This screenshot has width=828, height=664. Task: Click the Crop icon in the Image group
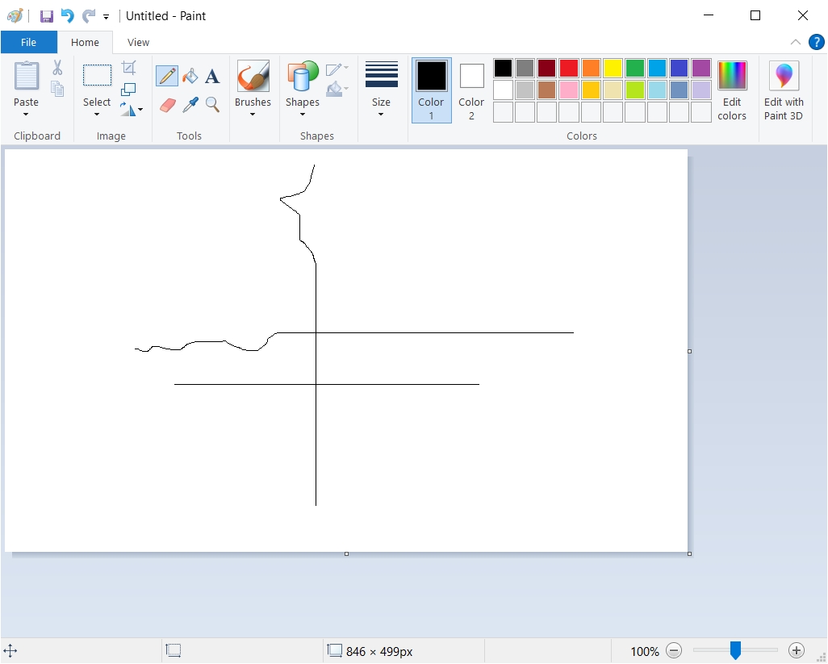tap(129, 68)
